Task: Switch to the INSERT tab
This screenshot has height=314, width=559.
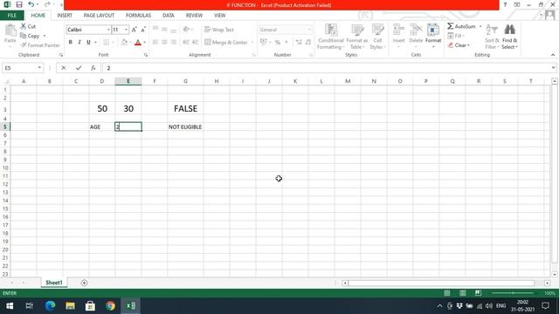Action: pos(65,16)
